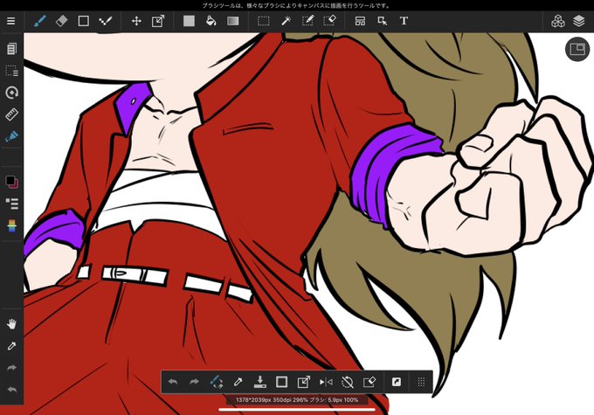Open the canvas rotate control

pos(11,93)
